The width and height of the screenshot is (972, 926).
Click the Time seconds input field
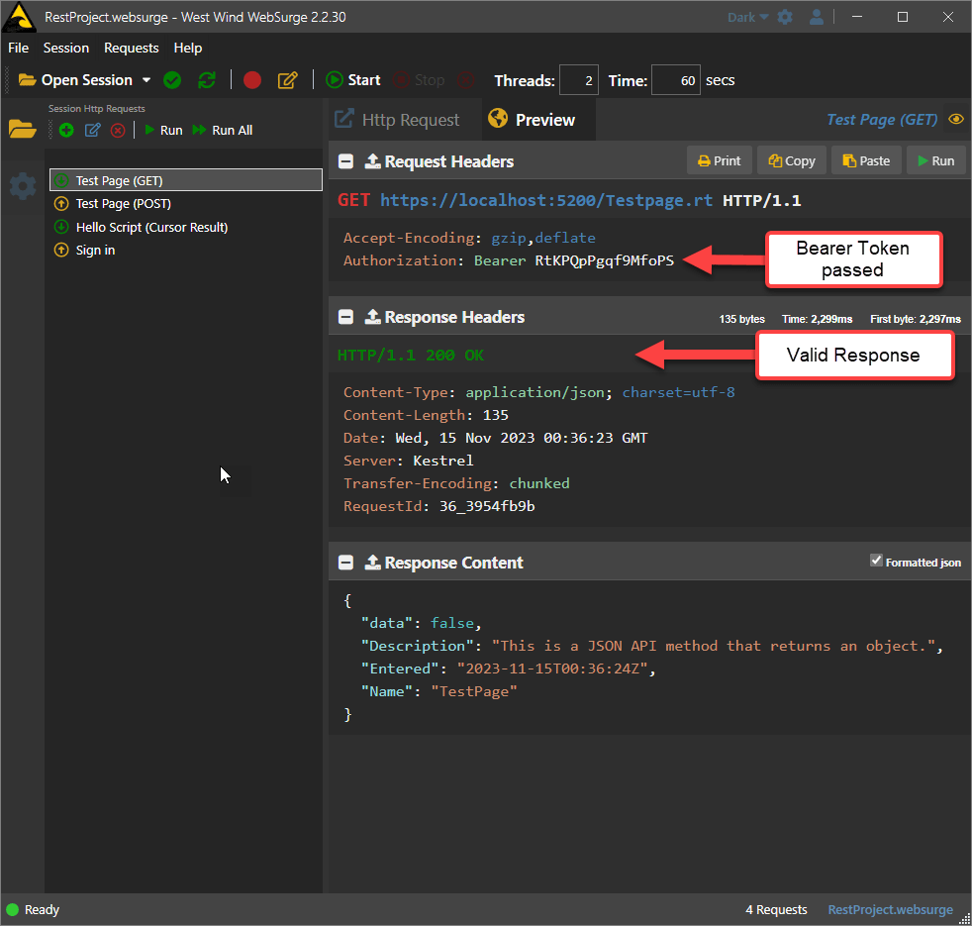(676, 80)
